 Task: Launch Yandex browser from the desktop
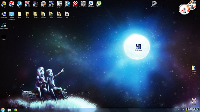[x=12, y=4]
